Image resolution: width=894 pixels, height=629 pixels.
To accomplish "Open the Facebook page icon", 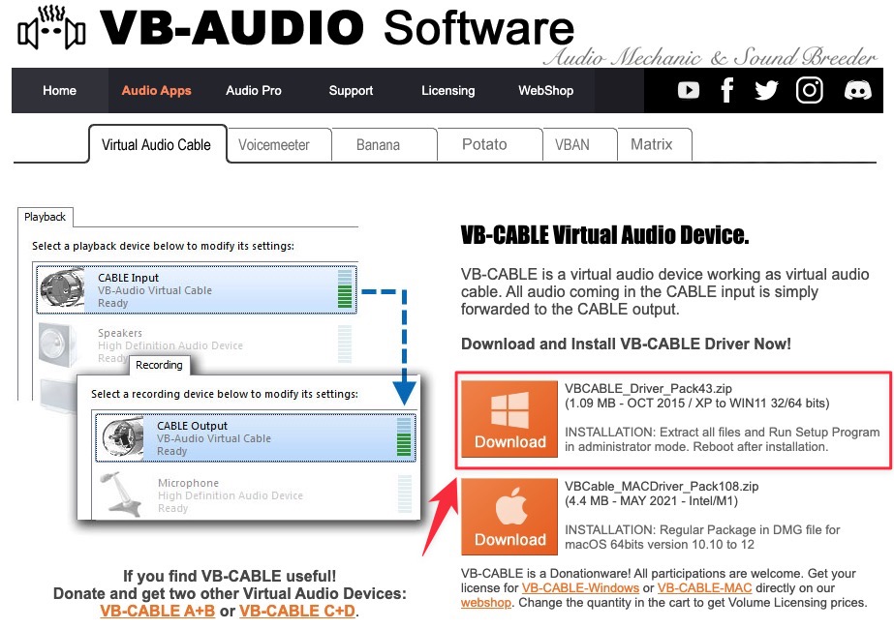I will (727, 90).
